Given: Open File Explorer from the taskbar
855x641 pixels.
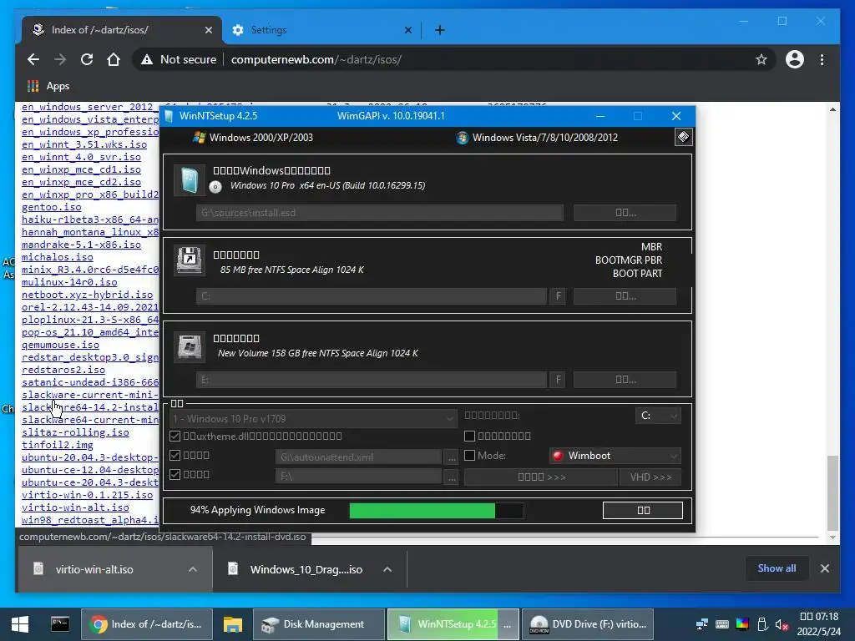Looking at the screenshot, I should point(233,624).
